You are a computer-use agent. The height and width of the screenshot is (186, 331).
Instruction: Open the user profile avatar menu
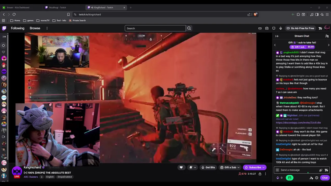tap(327, 28)
